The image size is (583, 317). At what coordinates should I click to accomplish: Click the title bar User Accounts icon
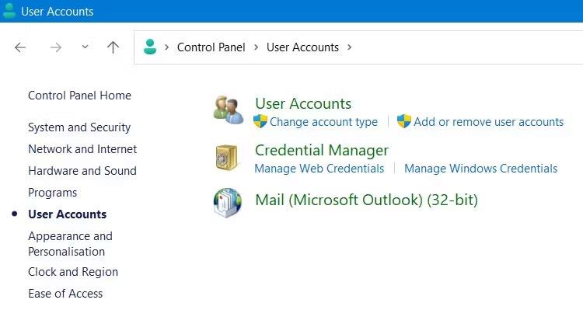pos(9,11)
